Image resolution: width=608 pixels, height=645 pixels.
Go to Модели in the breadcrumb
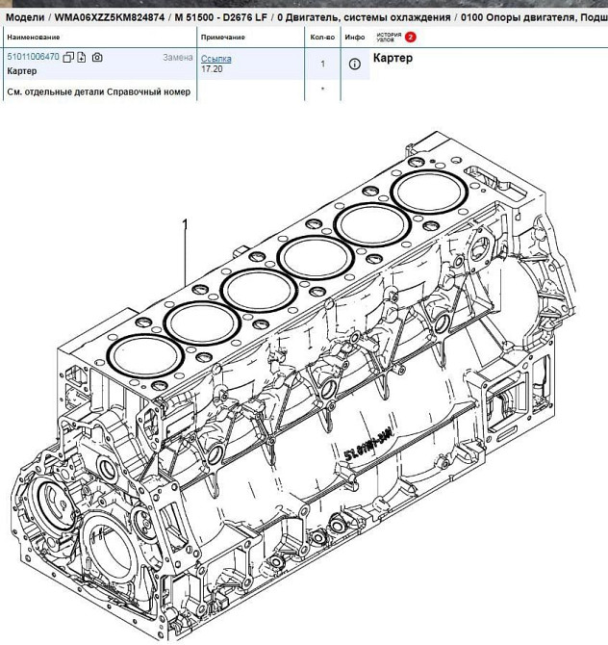(x=26, y=17)
